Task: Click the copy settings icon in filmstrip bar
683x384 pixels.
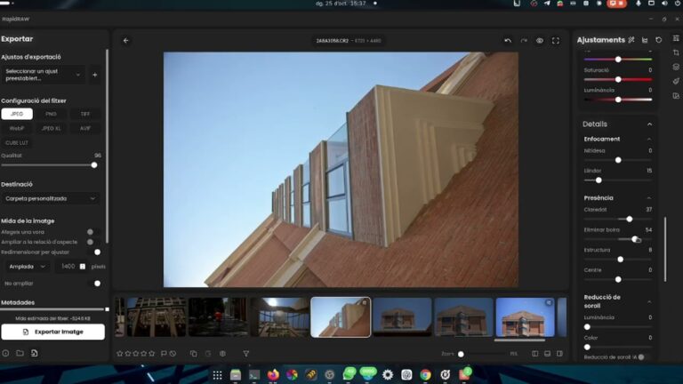Action: click(x=193, y=354)
